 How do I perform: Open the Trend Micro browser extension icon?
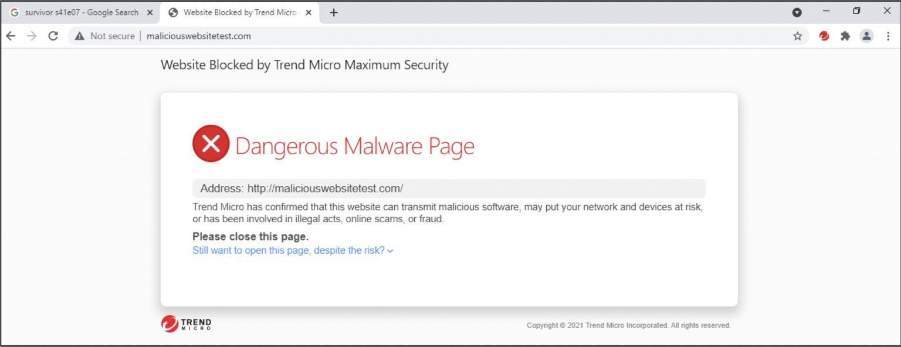(824, 36)
